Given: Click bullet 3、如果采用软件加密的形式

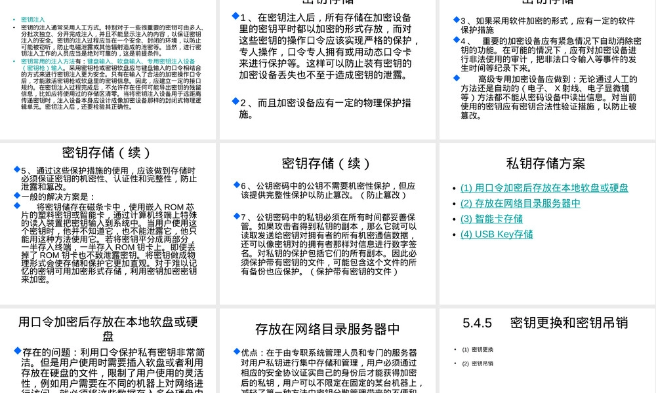Looking at the screenshot, I should point(548,26).
